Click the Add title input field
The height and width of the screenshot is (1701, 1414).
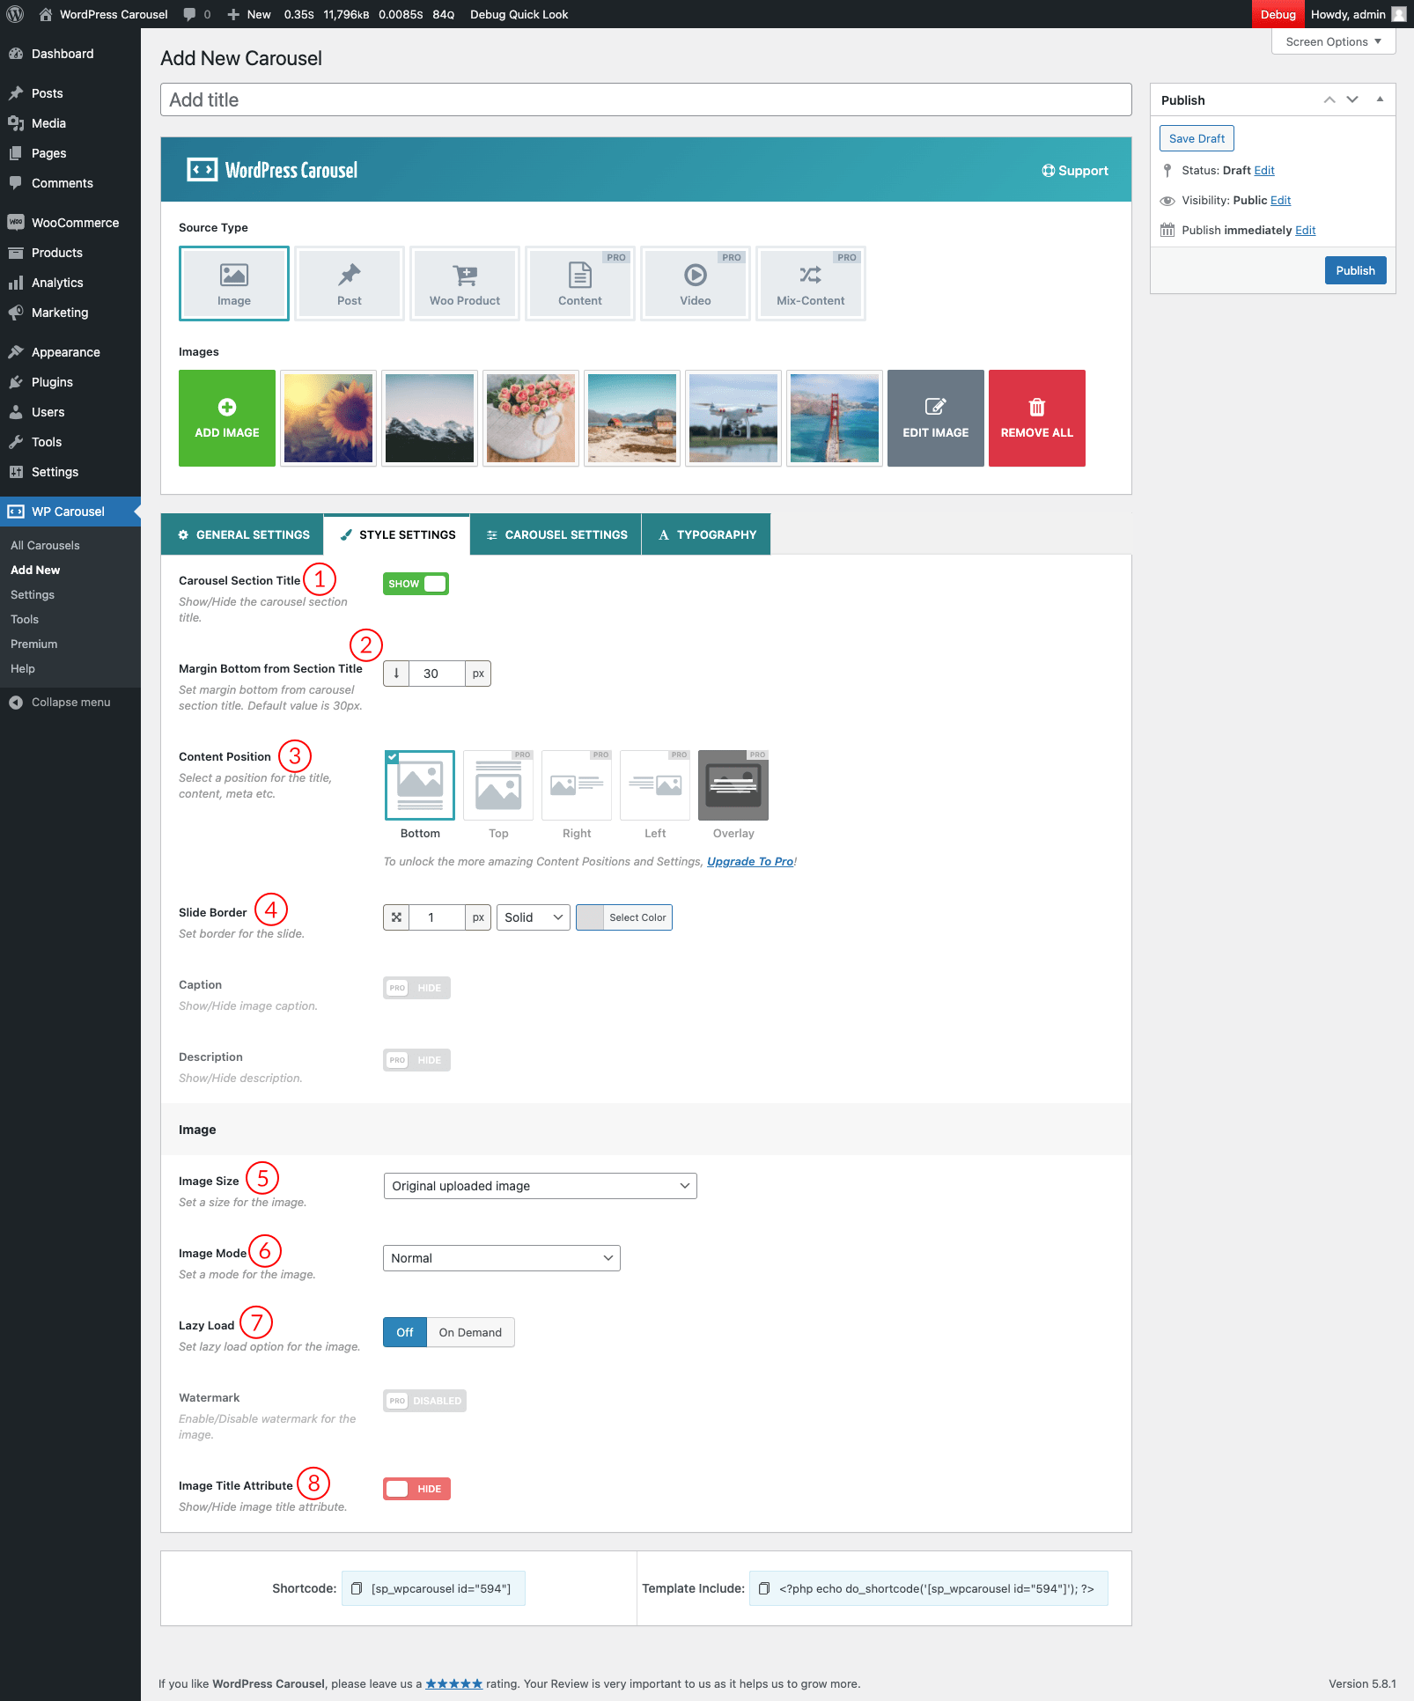point(645,99)
